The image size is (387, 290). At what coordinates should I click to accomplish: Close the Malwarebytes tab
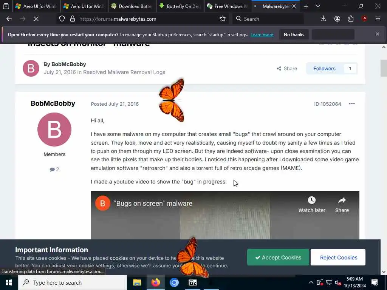tap(294, 6)
